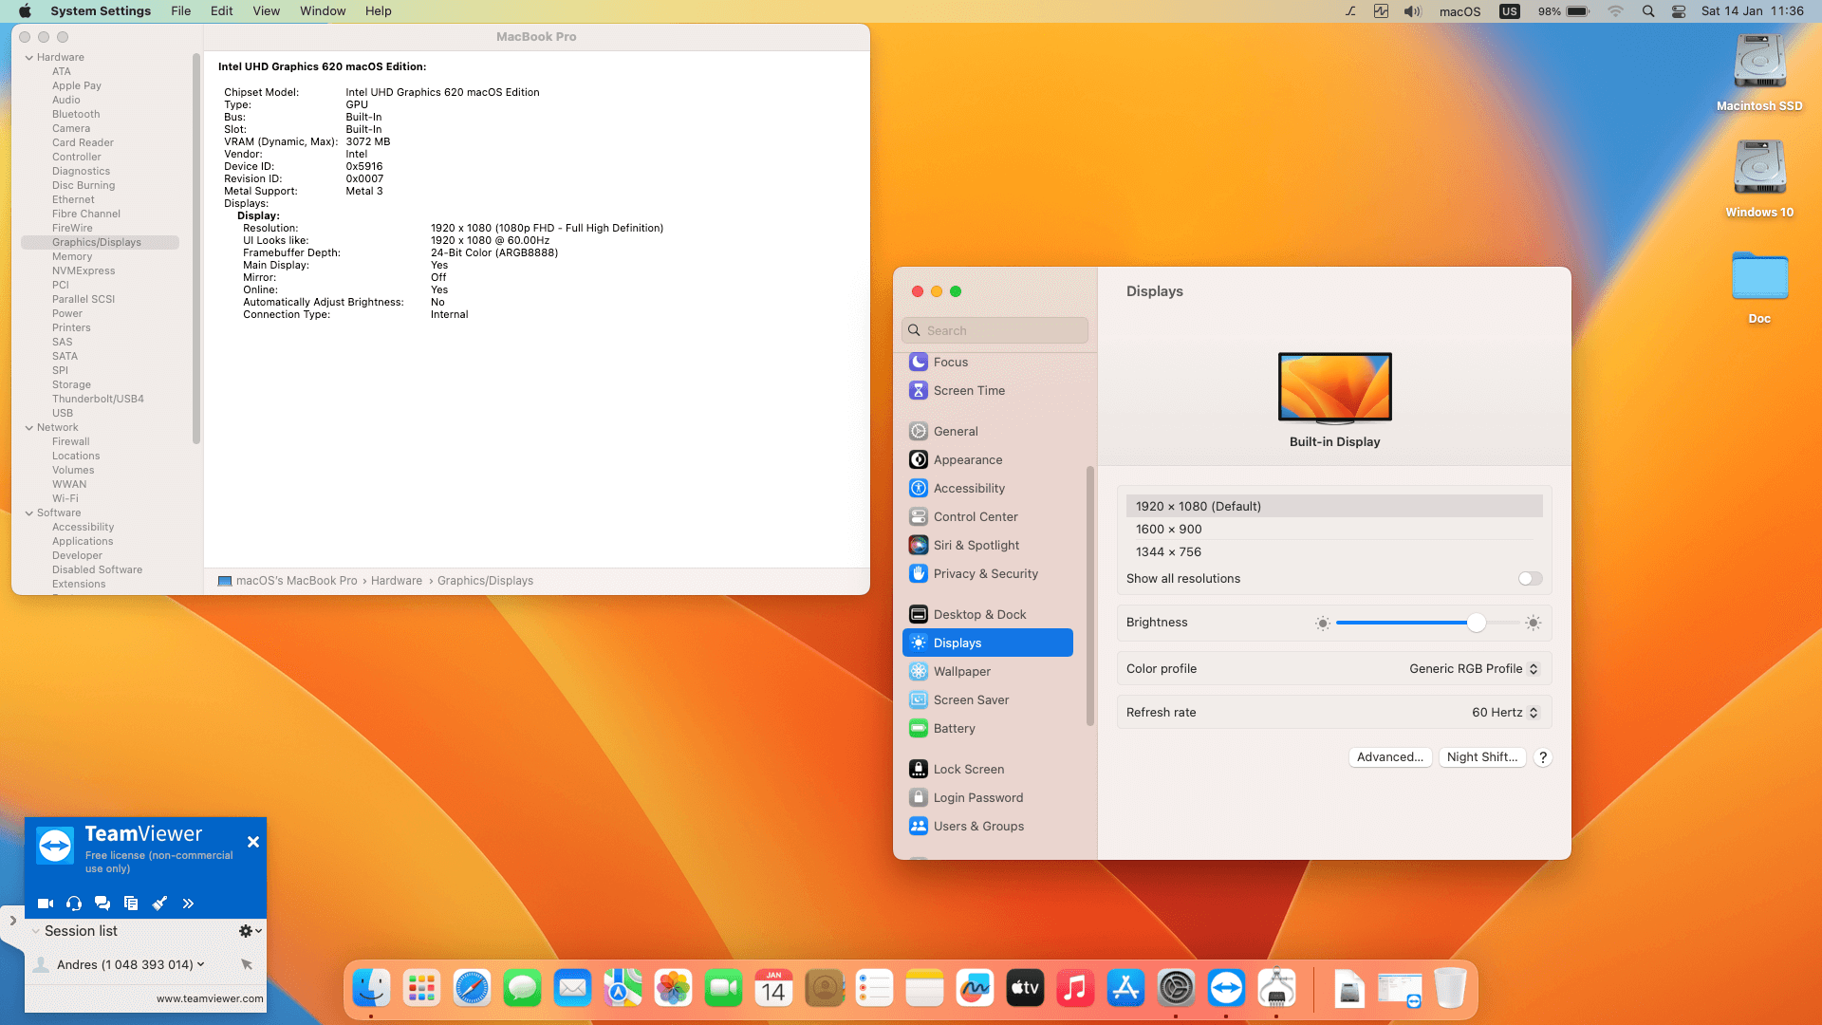The image size is (1822, 1025).
Task: Click the Advanced... button
Action: [1389, 757]
